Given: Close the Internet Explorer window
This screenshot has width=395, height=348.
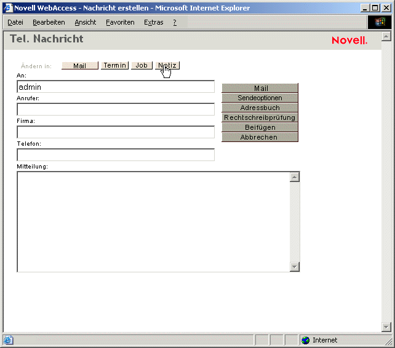Looking at the screenshot, I should (386, 8).
